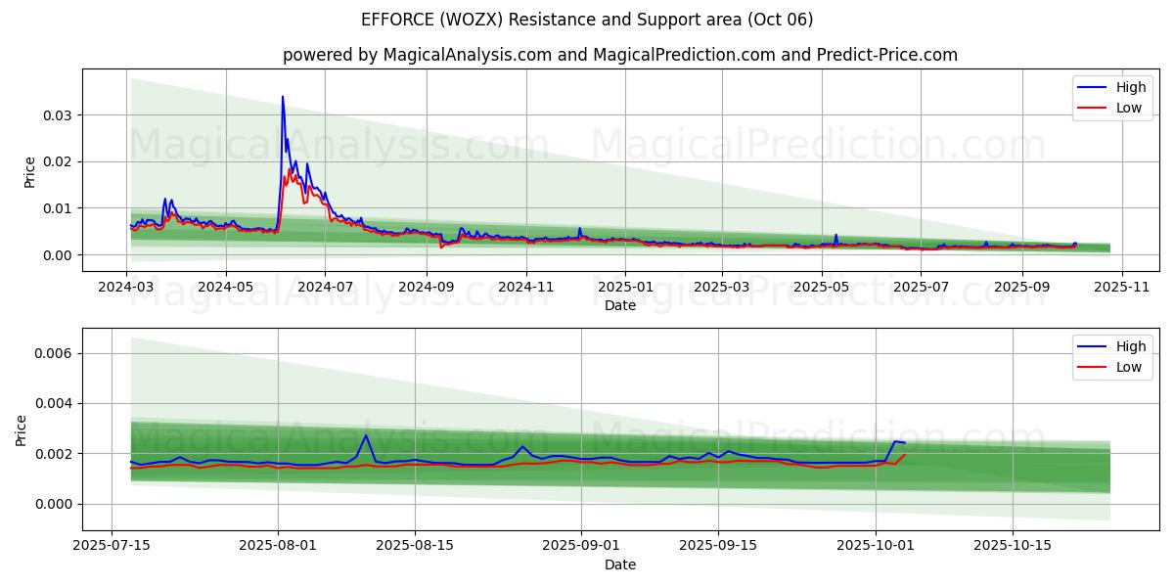The width and height of the screenshot is (1174, 587).
Task: Select the 2025-11 date tick on top chart
Action: pyautogui.click(x=1121, y=287)
